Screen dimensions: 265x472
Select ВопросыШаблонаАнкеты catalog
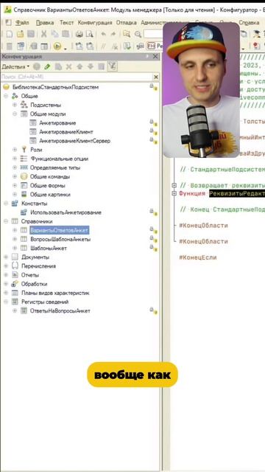click(60, 239)
